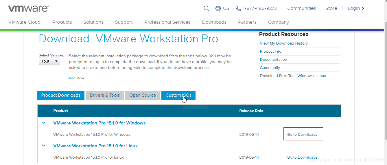387x165 pixels.
Task: Open the Solutions menu
Action: click(x=93, y=22)
